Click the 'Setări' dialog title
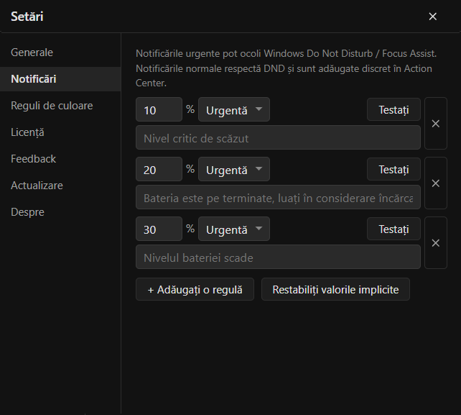The height and width of the screenshot is (415, 461). [27, 17]
